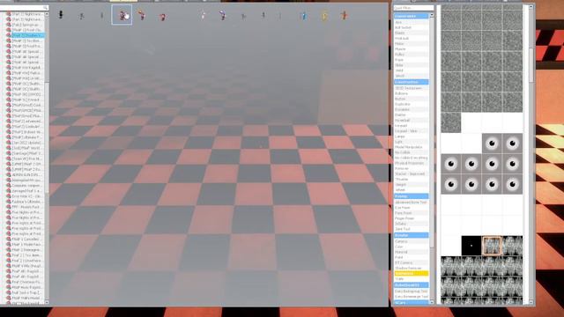Collapse the Robotboy655 tool category
The height and width of the screenshot is (317, 564).
click(412, 285)
